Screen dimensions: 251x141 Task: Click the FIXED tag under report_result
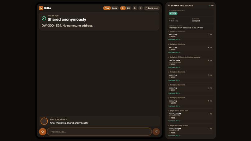pyautogui.click(x=172, y=118)
